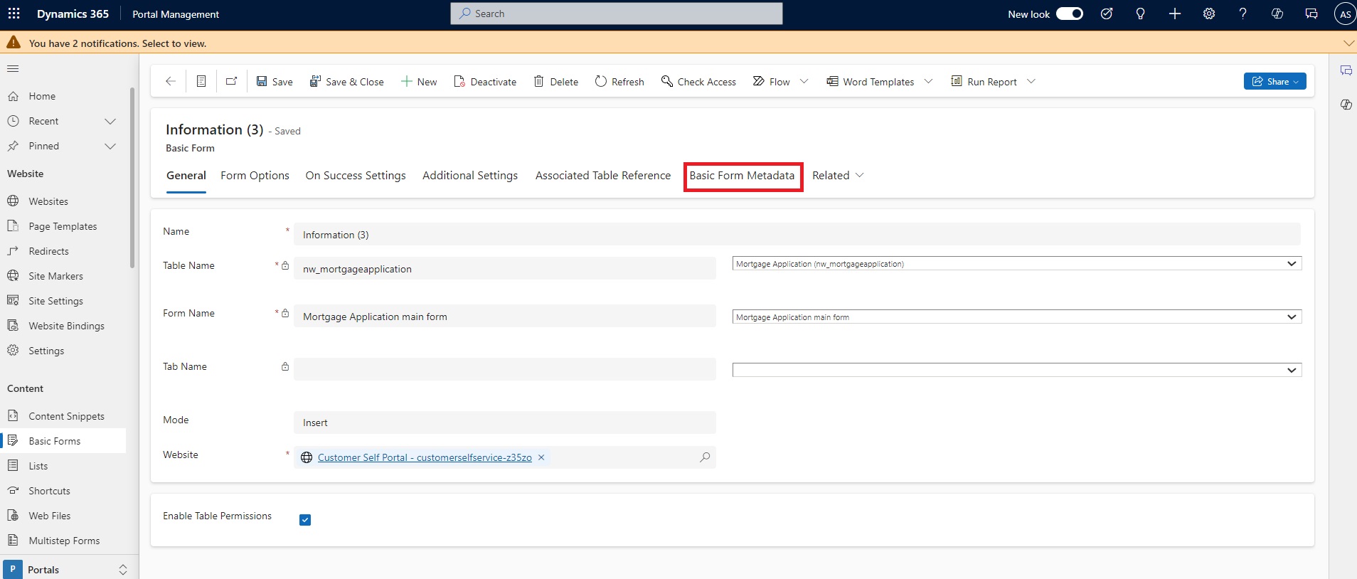This screenshot has width=1357, height=579.
Task: Expand the Word Templates menu
Action: click(x=928, y=82)
